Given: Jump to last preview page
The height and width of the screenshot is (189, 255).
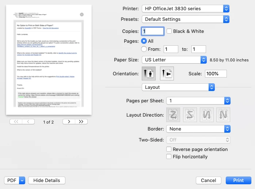Looking at the screenshot, I should pyautogui.click(x=81, y=122).
